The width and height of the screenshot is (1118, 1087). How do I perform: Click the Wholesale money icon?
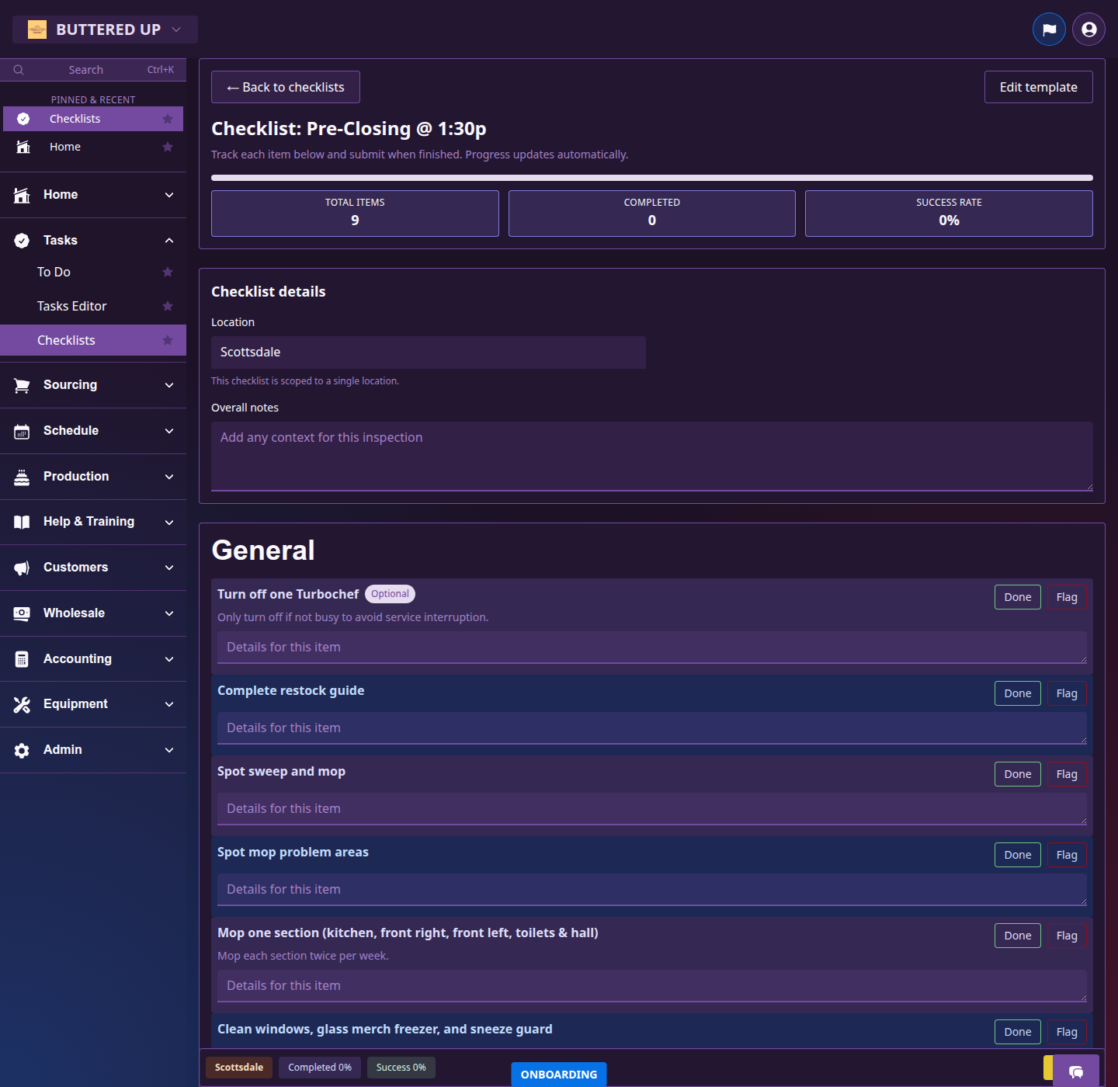(x=22, y=613)
